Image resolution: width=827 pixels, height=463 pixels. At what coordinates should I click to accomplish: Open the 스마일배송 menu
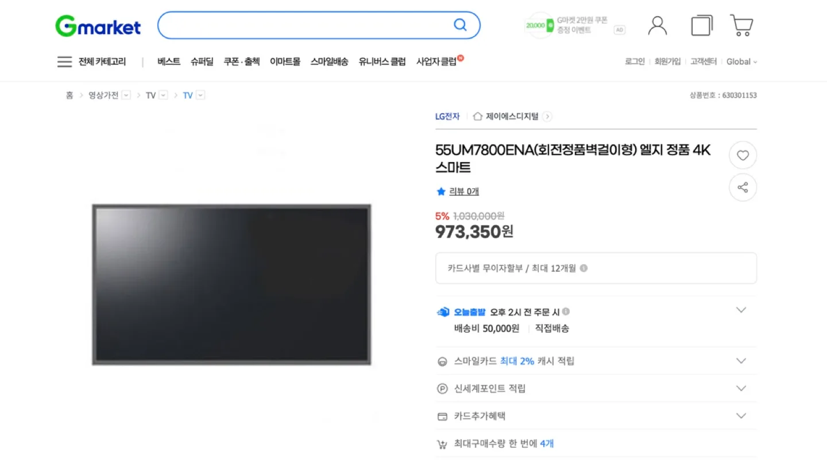point(329,61)
